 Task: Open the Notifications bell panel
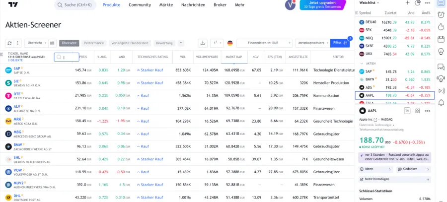(x=441, y=103)
